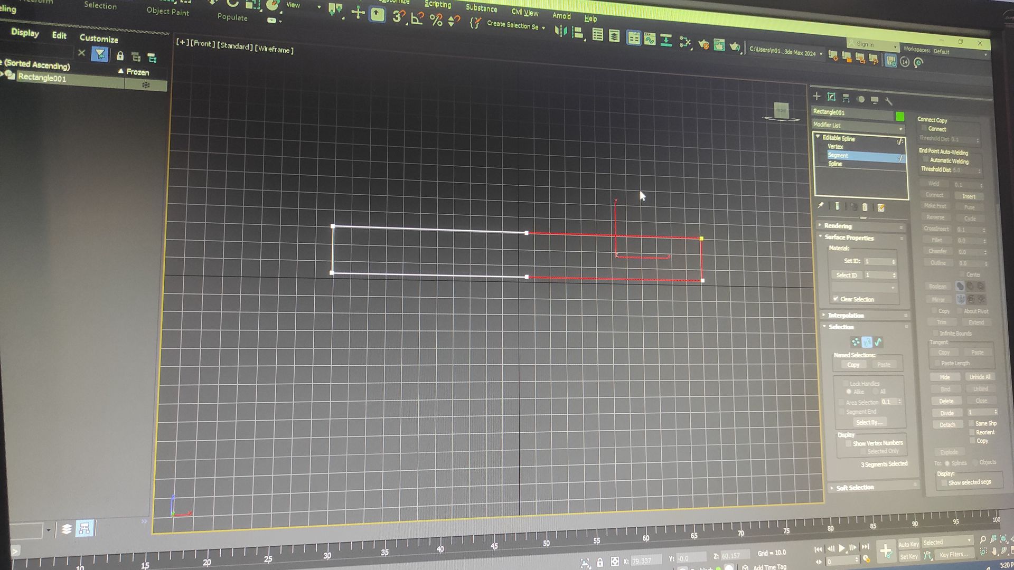Go to timeline start button
Viewport: 1014px width, 570px height.
[x=818, y=549]
